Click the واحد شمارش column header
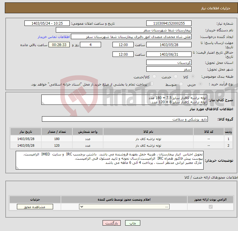 tap(88, 132)
